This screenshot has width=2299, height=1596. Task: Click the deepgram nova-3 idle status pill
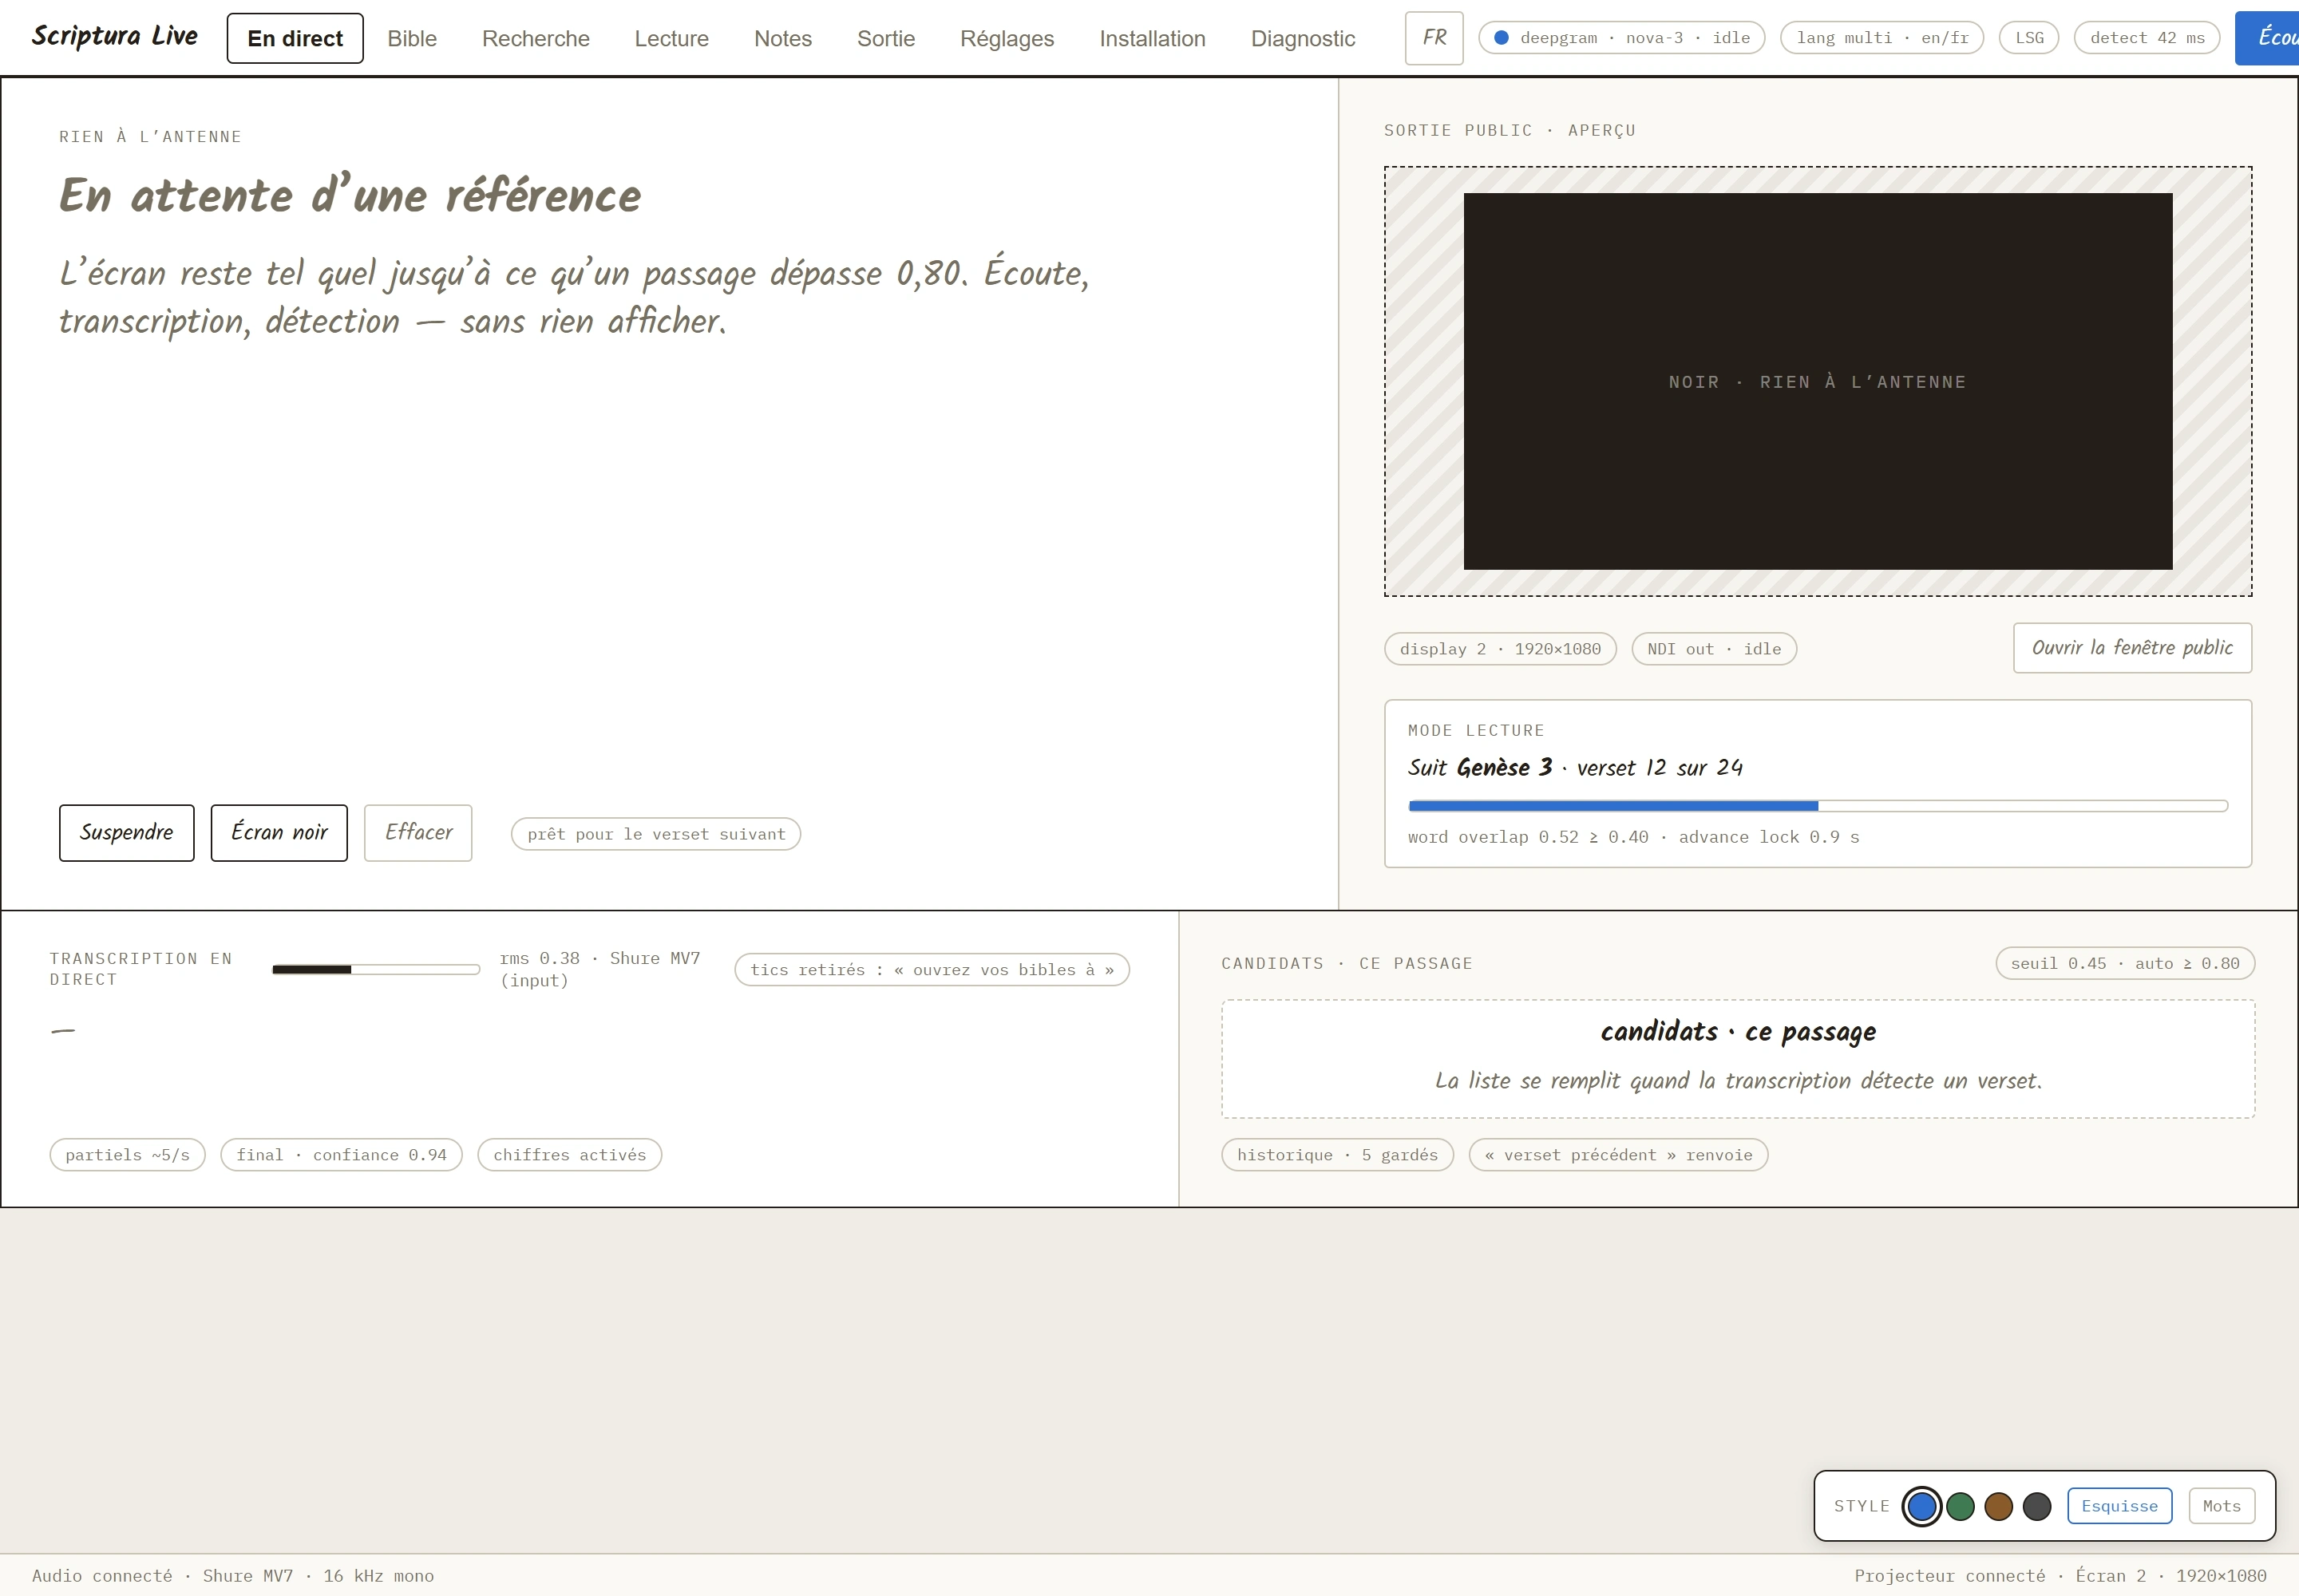[x=1620, y=38]
